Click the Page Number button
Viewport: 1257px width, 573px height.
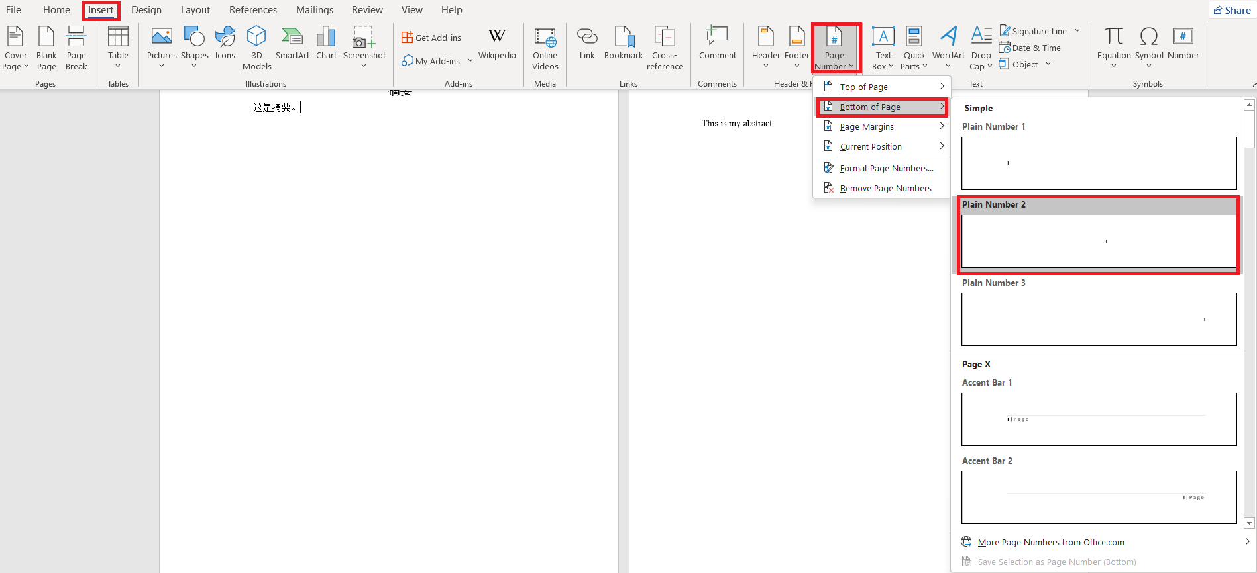coord(834,48)
